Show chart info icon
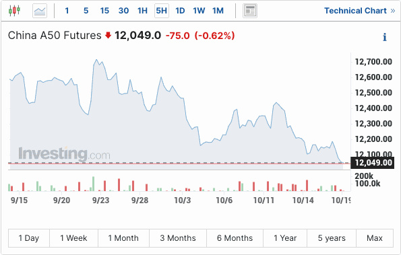Image resolution: width=401 pixels, height=255 pixels. point(385,37)
